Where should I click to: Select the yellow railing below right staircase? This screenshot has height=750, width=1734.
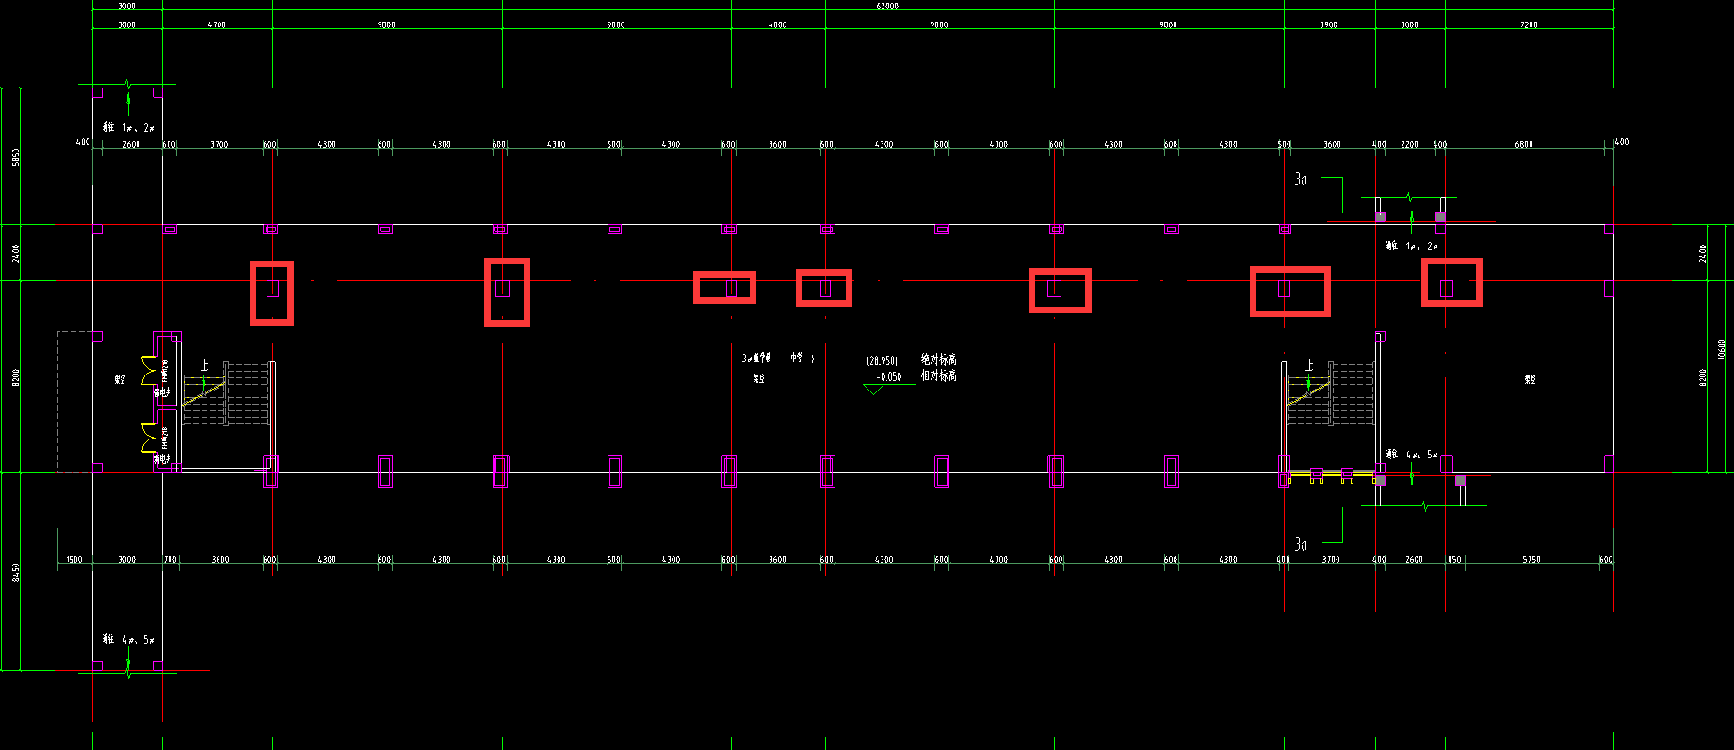[x=1331, y=475]
